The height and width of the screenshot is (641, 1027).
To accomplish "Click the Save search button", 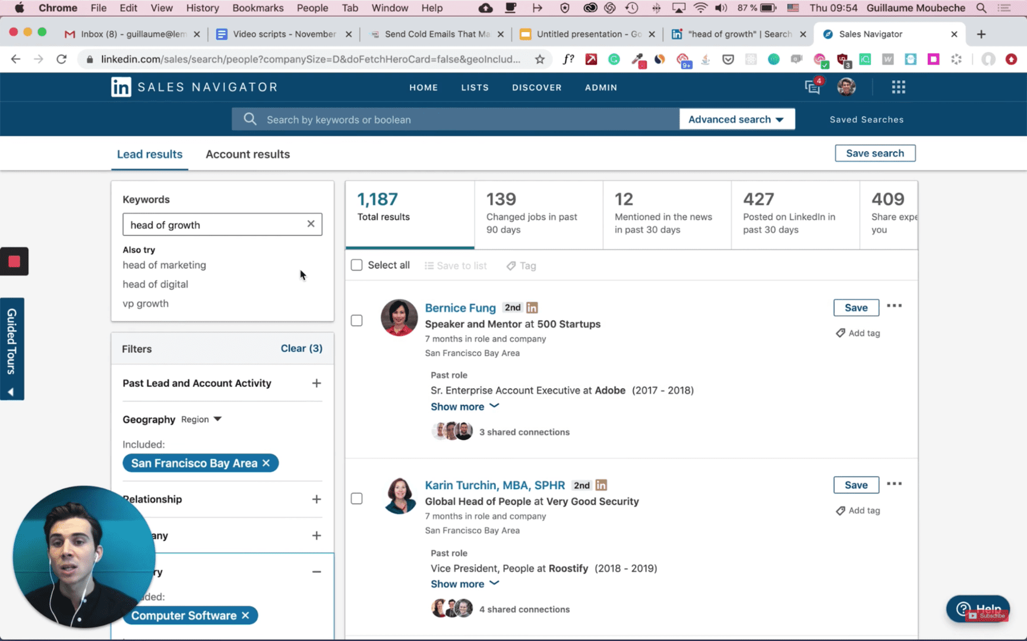I will pos(875,153).
